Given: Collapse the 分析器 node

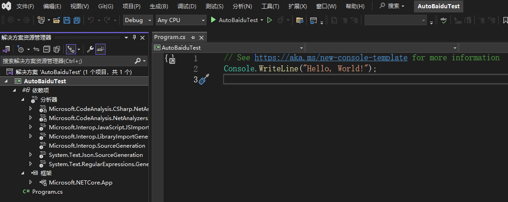Looking at the screenshot, I should pyautogui.click(x=22, y=99).
